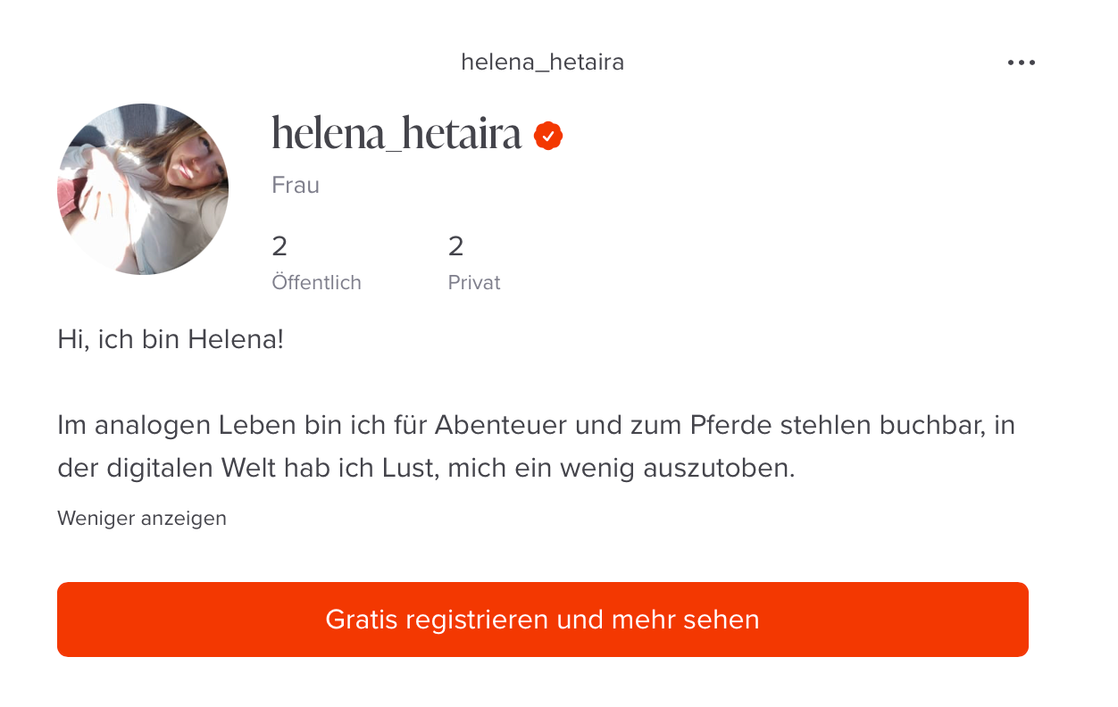
Task: Open helena_hetaira's round profile picture
Action: pyautogui.click(x=143, y=189)
